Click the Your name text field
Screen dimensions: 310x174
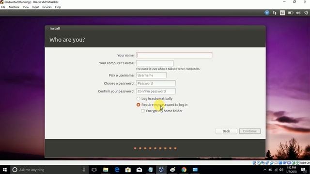[174, 55]
